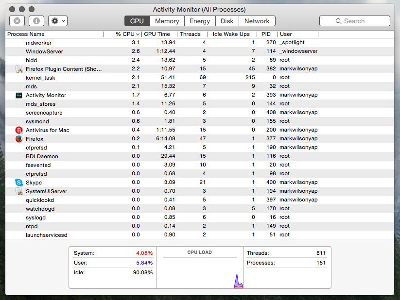Screen dimensions: 400x300
Task: Select the hidd process row
Action: (x=200, y=60)
